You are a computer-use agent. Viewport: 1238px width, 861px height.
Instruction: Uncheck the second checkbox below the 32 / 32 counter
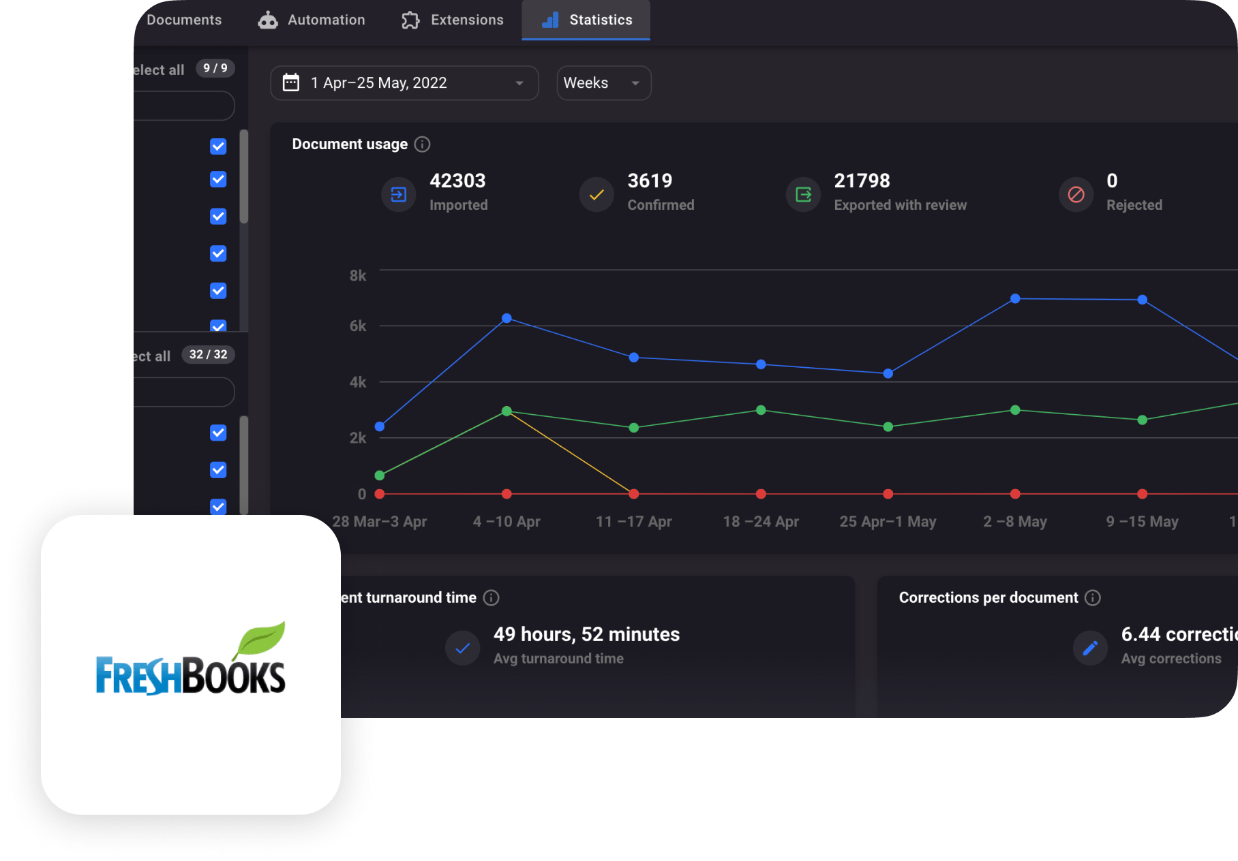(218, 470)
